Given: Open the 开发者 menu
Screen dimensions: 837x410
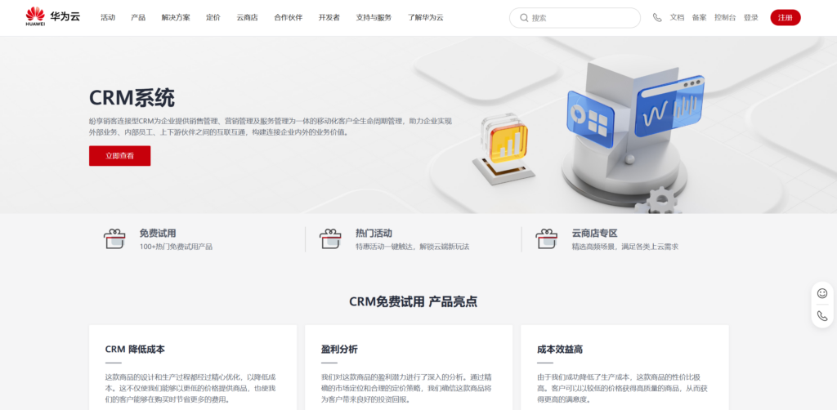Looking at the screenshot, I should (329, 18).
